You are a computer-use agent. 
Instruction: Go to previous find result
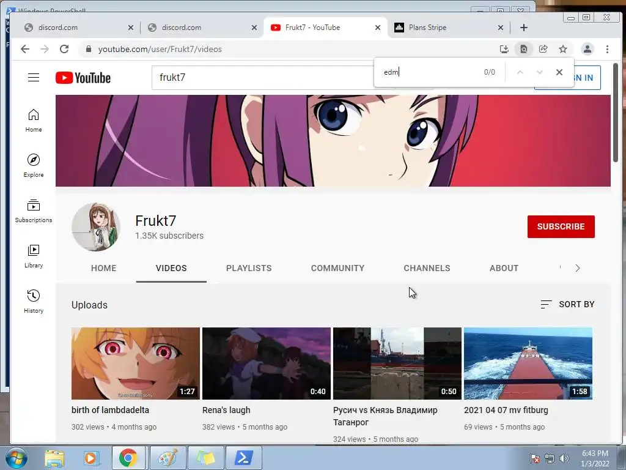(520, 72)
